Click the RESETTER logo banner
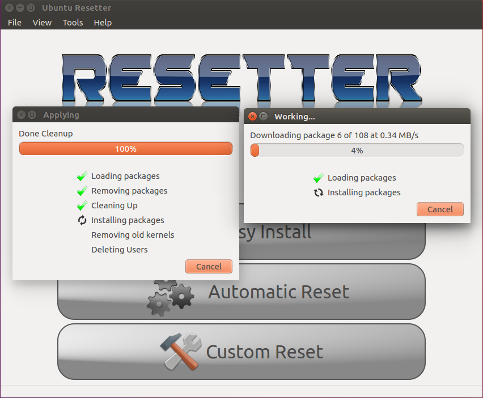The width and height of the screenshot is (483, 398). tap(242, 79)
